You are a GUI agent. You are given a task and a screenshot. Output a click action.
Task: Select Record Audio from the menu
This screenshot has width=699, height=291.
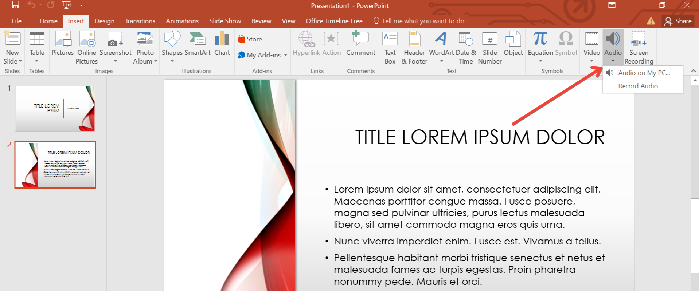point(640,86)
